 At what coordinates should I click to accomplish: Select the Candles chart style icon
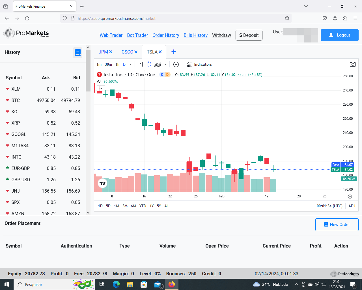tap(149, 64)
